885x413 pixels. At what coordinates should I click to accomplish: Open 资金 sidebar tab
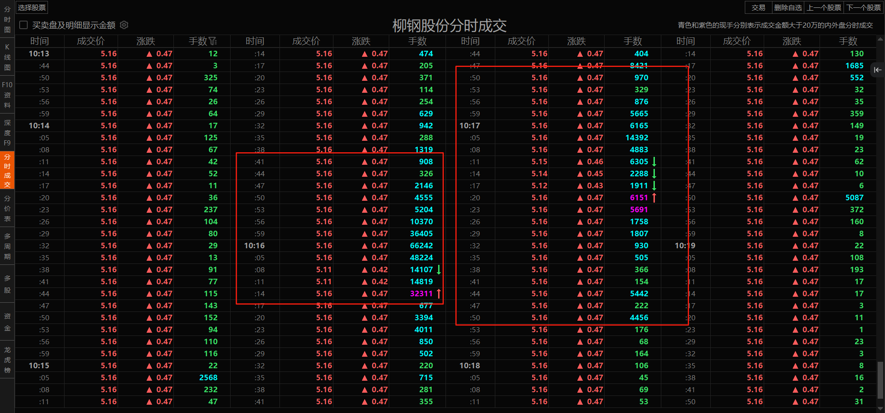click(x=7, y=322)
